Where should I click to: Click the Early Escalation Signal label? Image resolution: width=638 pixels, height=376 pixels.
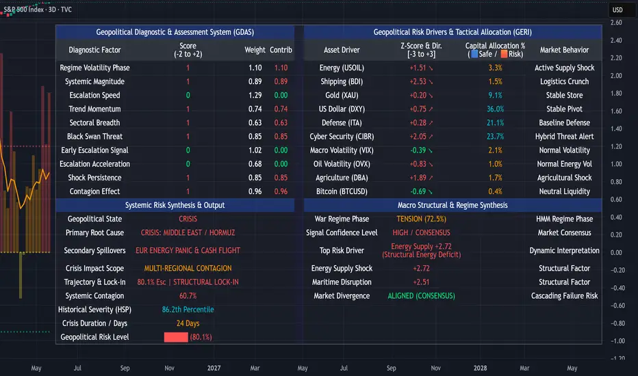(94, 150)
